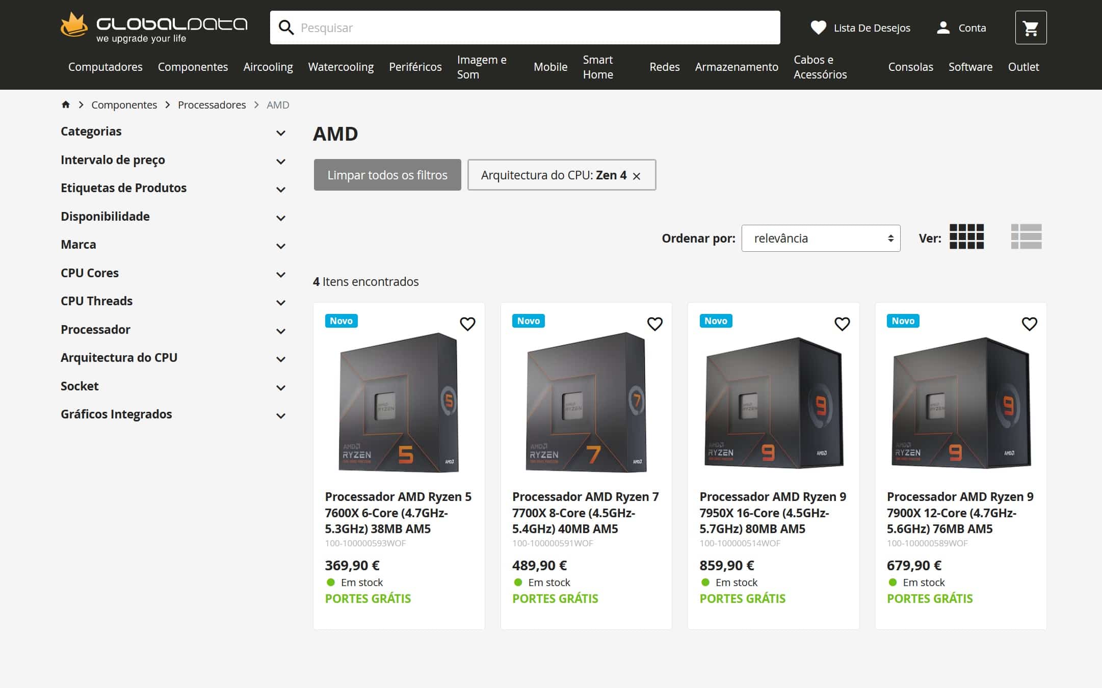Expand the Marca filter
This screenshot has height=688, width=1102.
click(173, 245)
